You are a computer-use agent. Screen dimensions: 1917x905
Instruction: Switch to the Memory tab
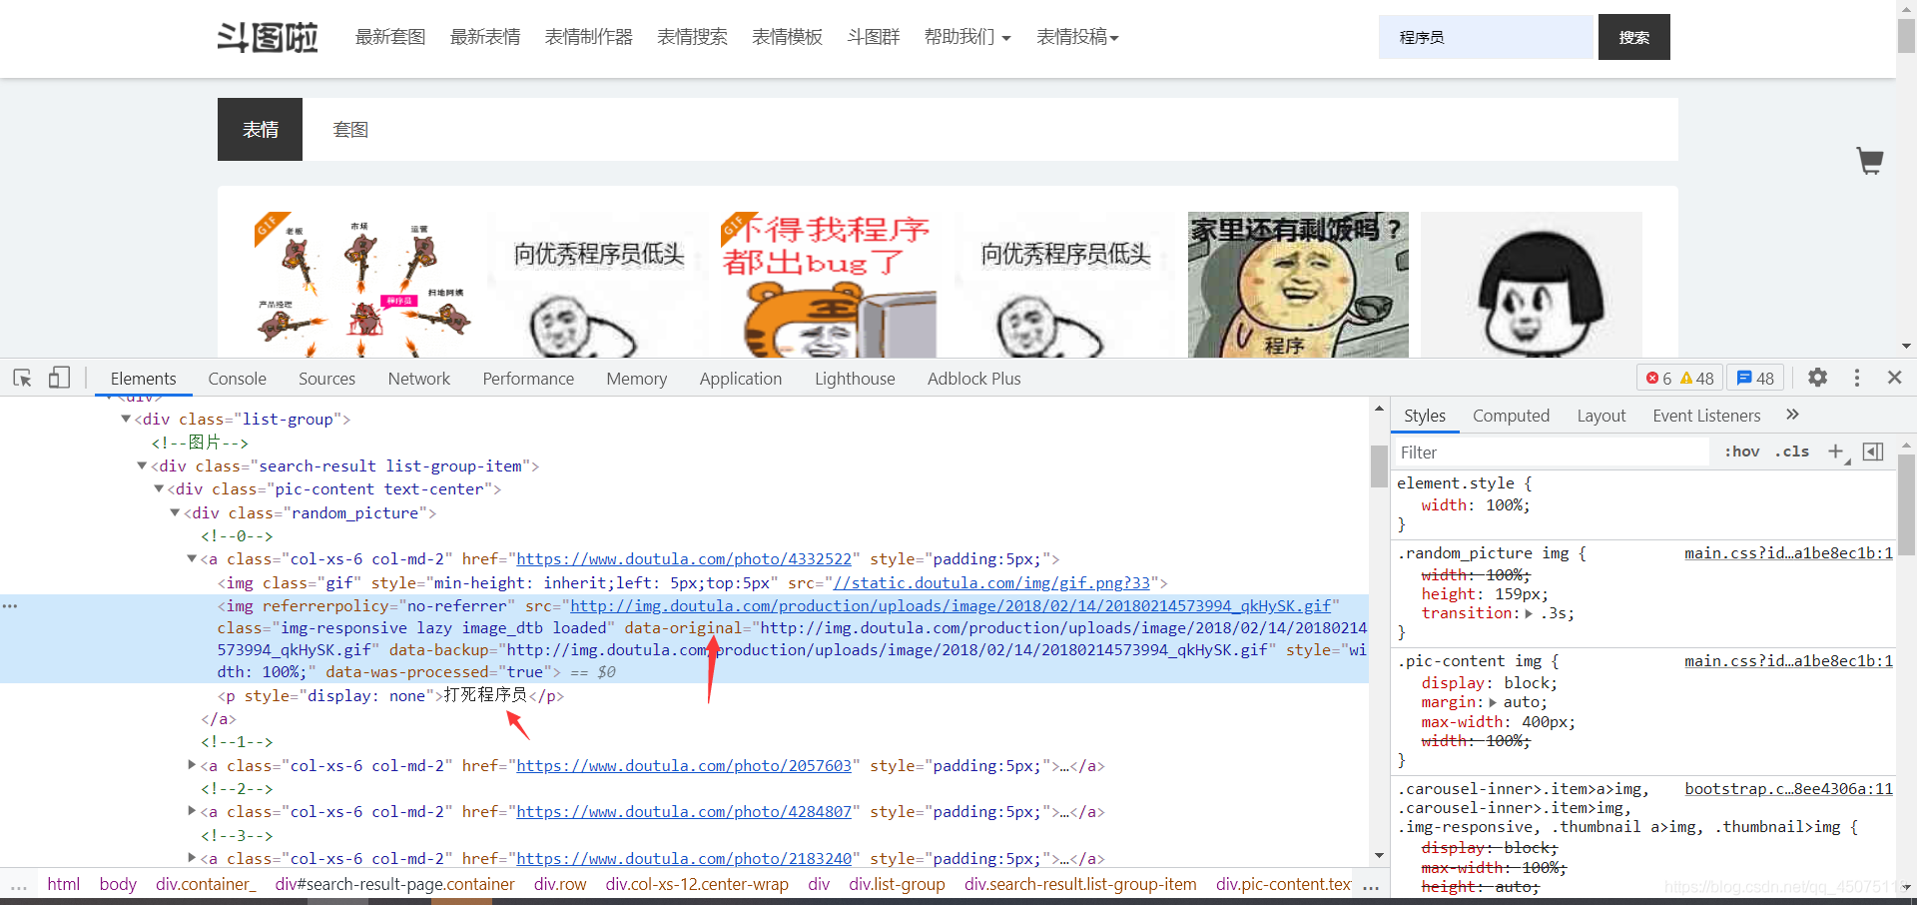coord(637,379)
